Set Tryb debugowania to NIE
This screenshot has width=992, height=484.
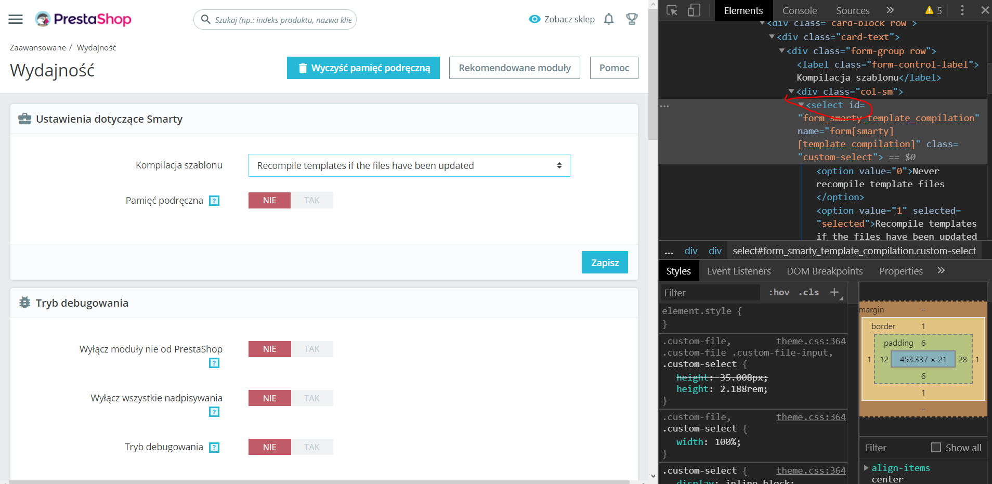tap(269, 447)
